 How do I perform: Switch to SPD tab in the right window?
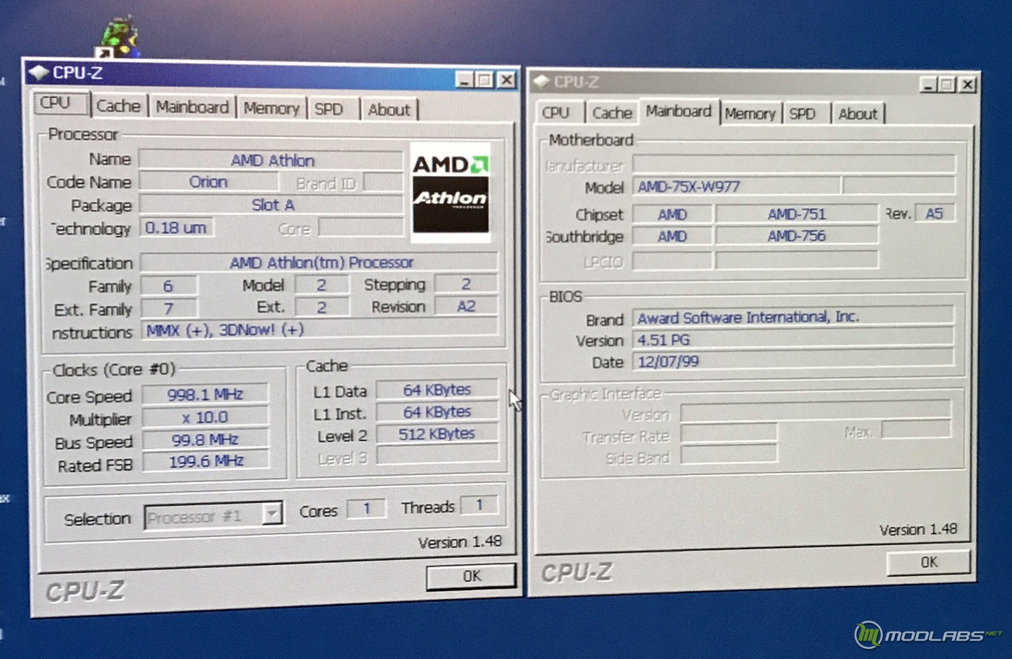coord(805,114)
